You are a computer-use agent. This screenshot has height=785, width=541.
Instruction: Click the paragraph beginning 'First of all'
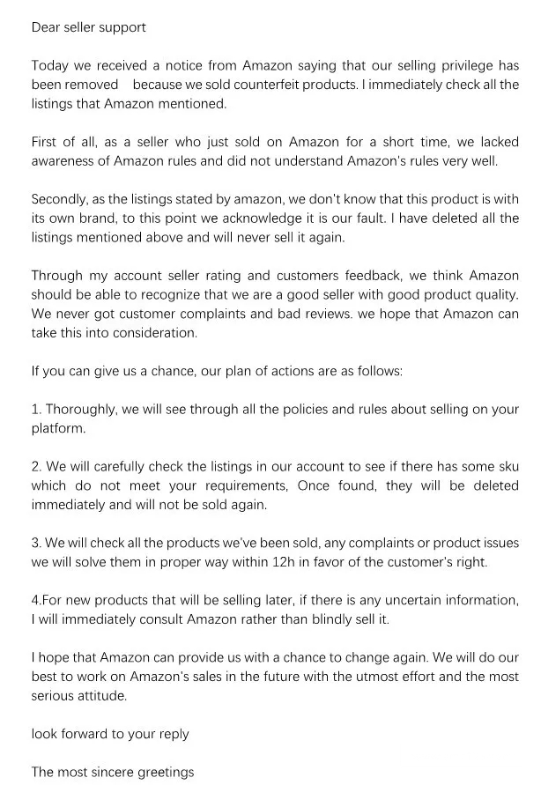coord(275,151)
